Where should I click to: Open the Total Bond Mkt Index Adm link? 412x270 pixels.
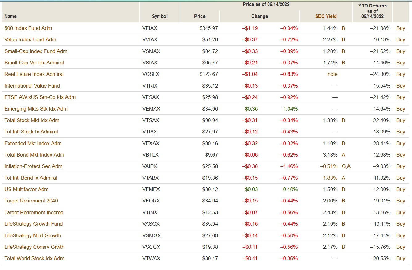[x=34, y=155]
